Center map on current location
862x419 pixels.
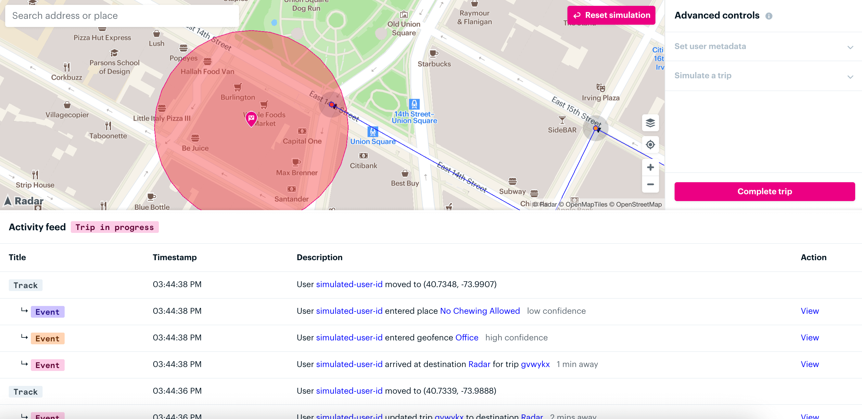(x=650, y=145)
